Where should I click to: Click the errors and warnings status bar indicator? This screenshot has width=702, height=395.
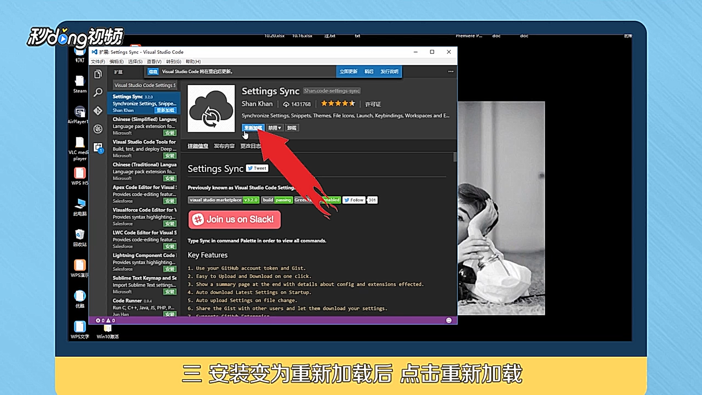(105, 320)
